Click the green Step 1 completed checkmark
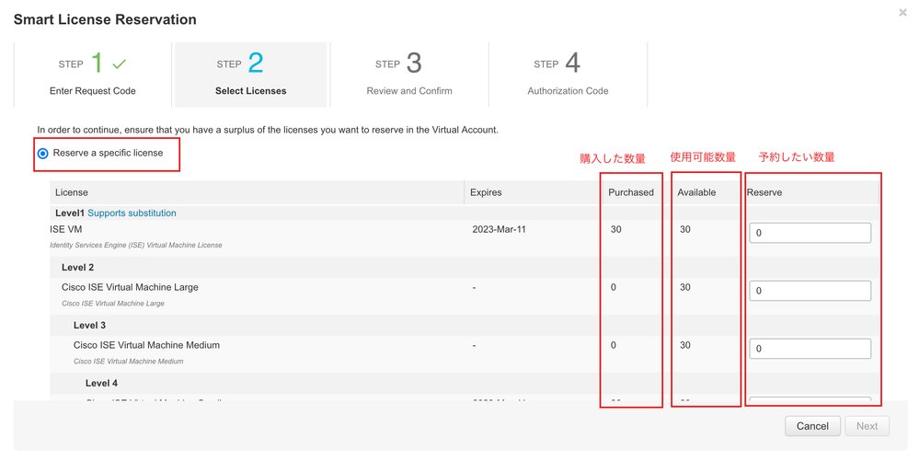The width and height of the screenshot is (919, 461). click(119, 63)
